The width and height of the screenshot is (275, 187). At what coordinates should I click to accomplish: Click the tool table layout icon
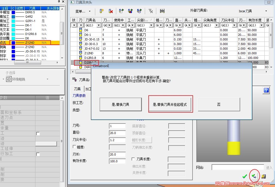point(162,11)
